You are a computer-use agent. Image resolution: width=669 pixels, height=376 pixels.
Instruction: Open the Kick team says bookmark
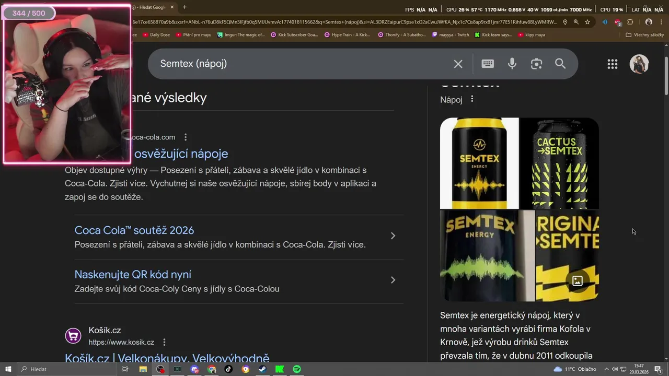(493, 35)
